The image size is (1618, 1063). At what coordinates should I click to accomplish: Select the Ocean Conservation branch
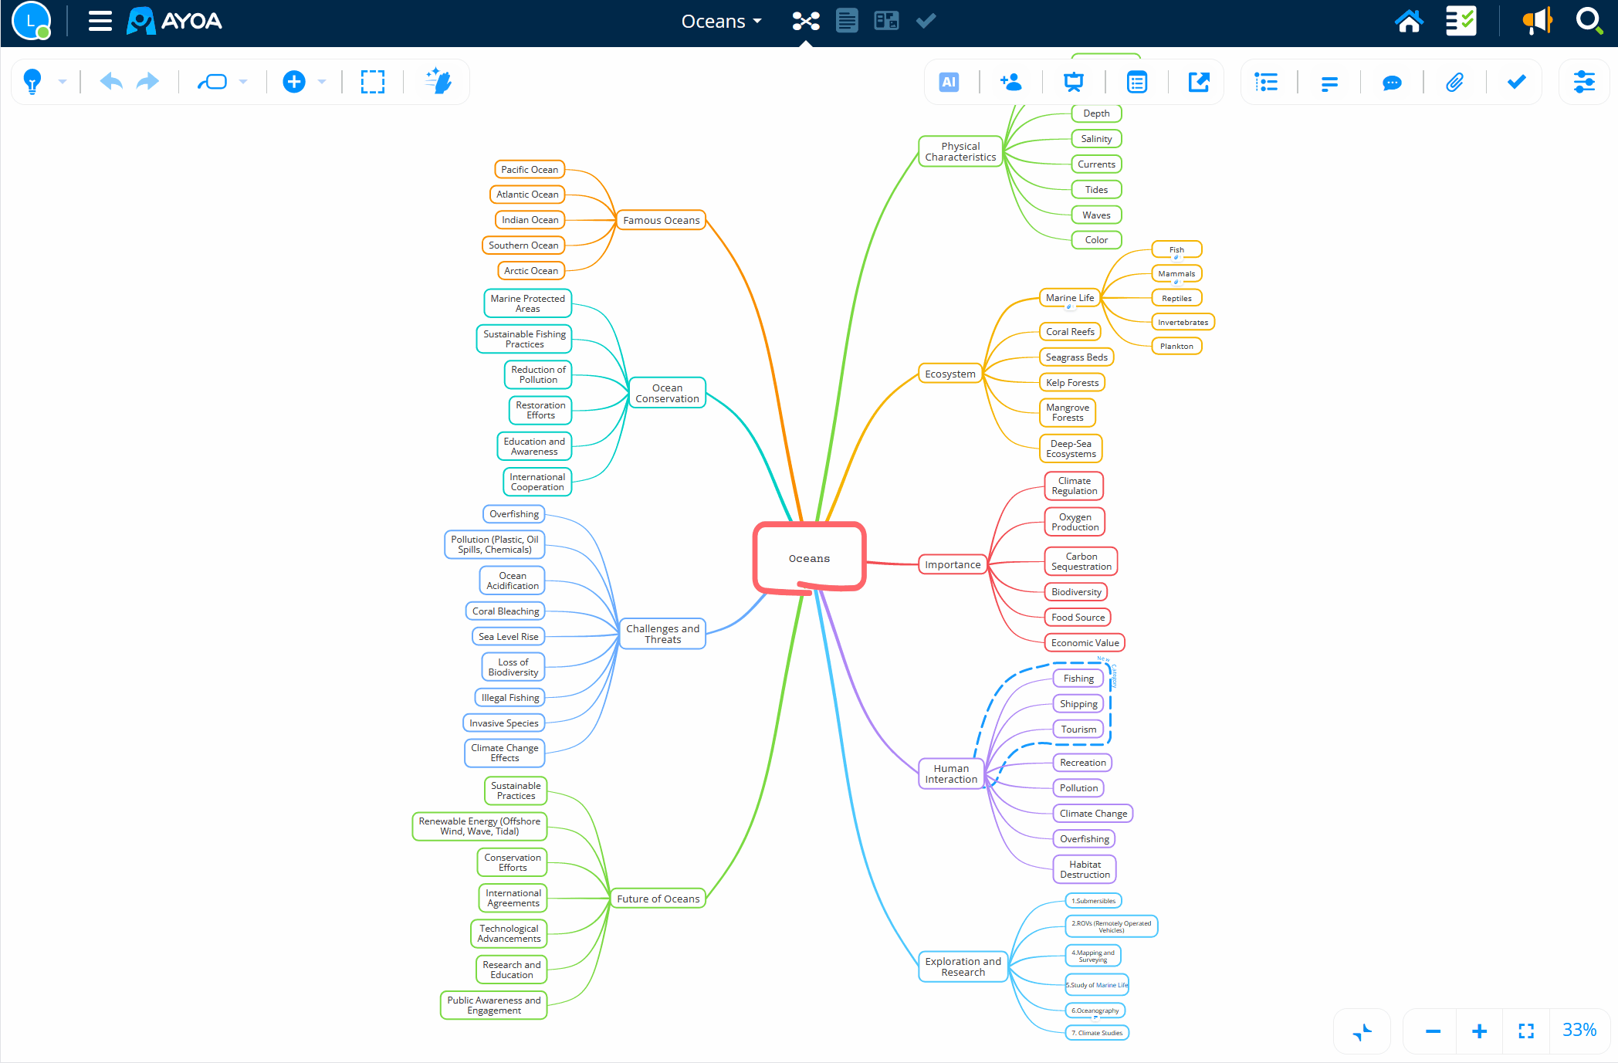[667, 393]
